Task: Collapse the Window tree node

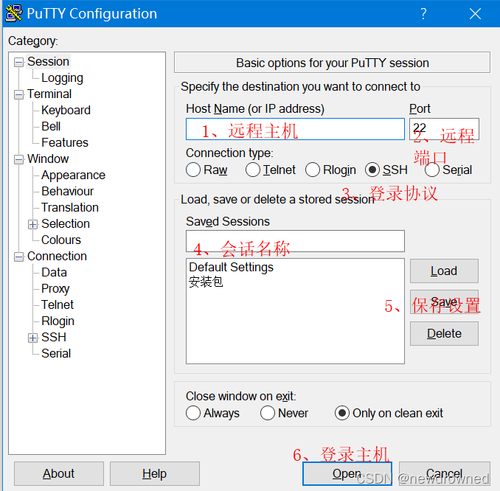Action: [x=19, y=159]
